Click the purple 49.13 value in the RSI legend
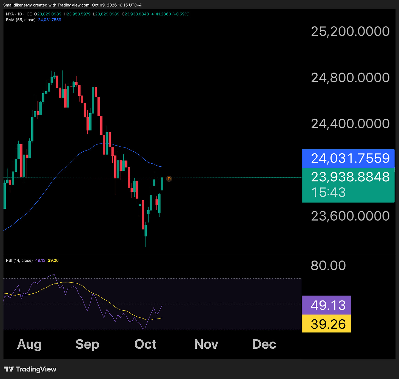Screen dimensions: 399x379 tap(40, 261)
